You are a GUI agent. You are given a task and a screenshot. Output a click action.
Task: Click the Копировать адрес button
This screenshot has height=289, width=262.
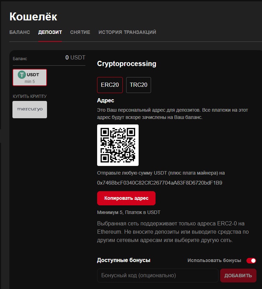[126, 198]
